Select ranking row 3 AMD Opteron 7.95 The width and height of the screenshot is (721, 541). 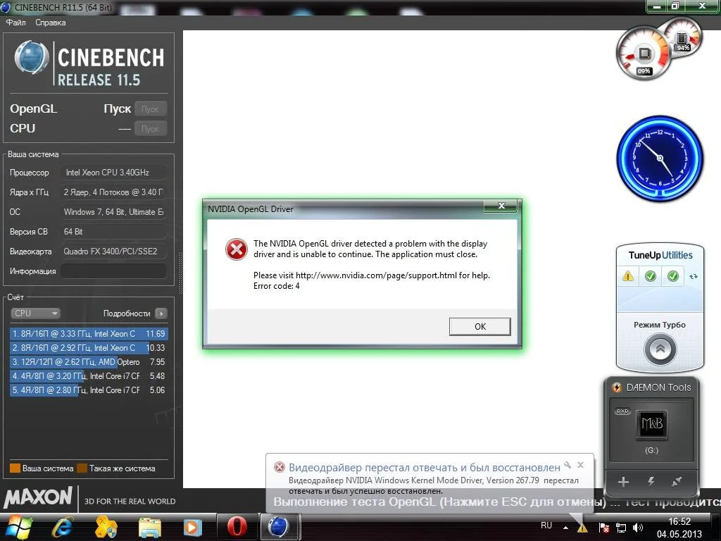88,362
